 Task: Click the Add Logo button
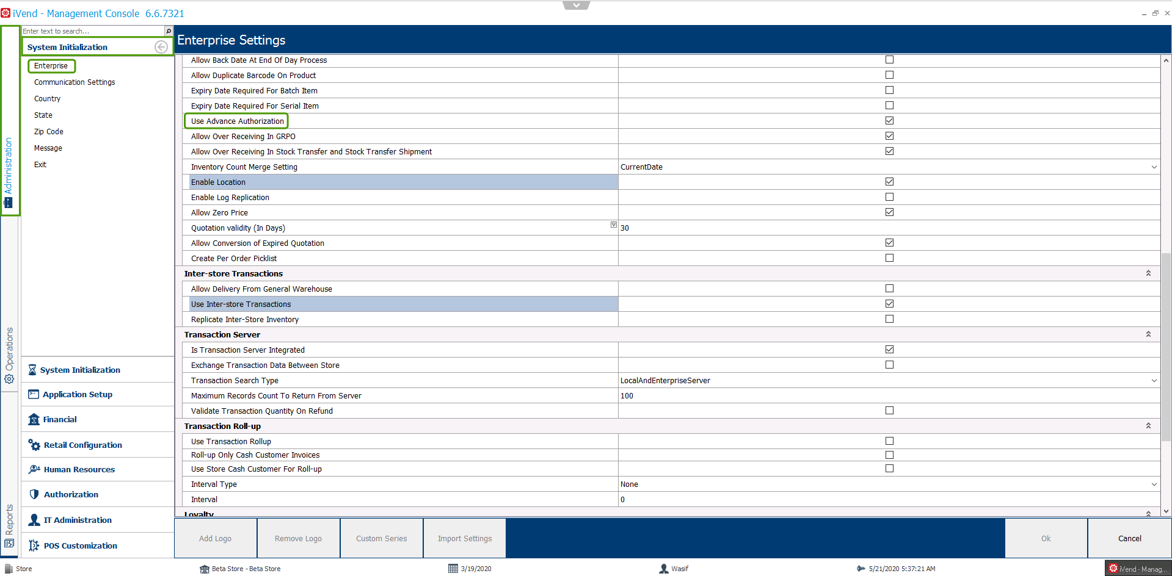point(216,538)
